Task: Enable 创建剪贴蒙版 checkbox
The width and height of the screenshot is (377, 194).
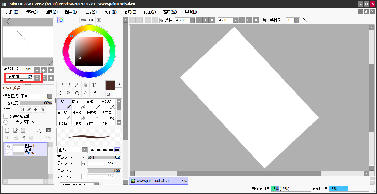Action: (x=5, y=116)
